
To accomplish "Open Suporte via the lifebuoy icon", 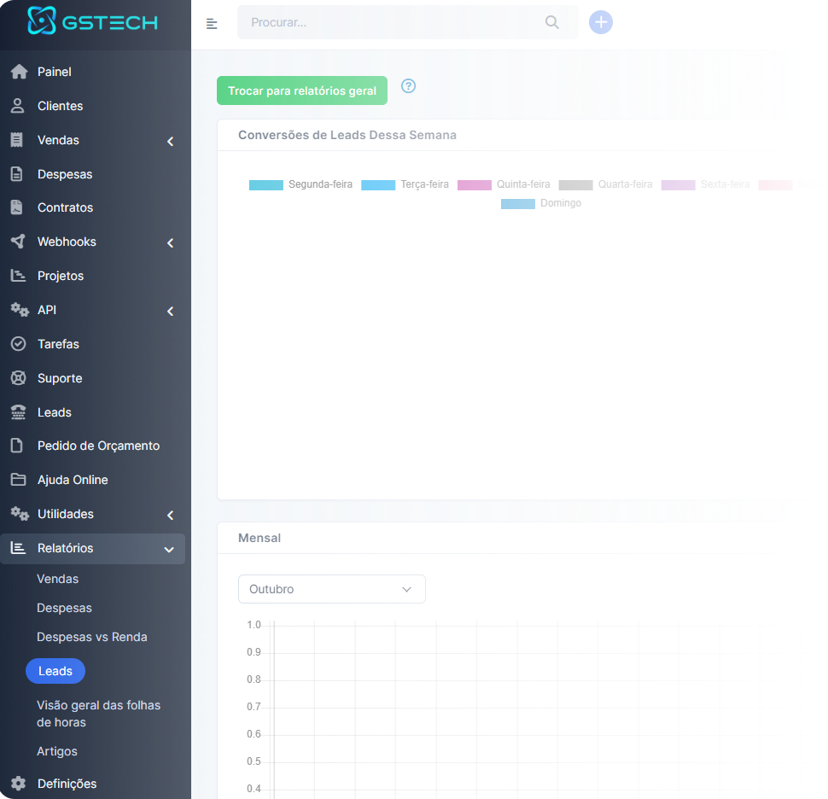I will point(19,378).
